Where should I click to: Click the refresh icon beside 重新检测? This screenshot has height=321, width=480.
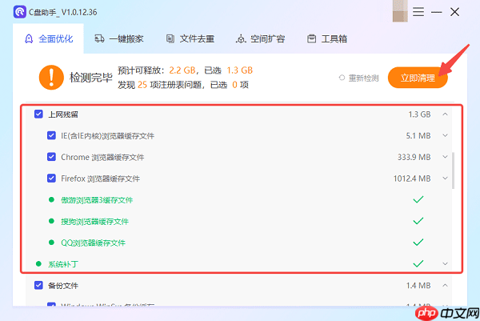pyautogui.click(x=342, y=78)
